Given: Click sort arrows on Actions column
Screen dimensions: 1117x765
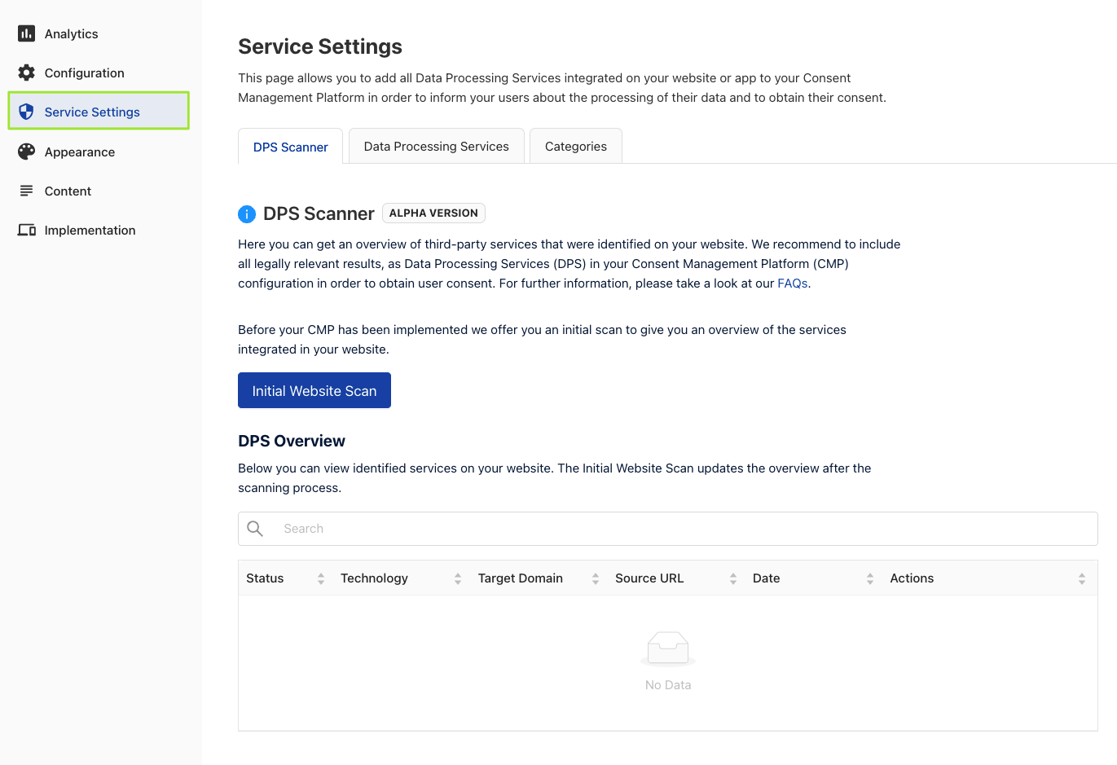Looking at the screenshot, I should 1082,578.
